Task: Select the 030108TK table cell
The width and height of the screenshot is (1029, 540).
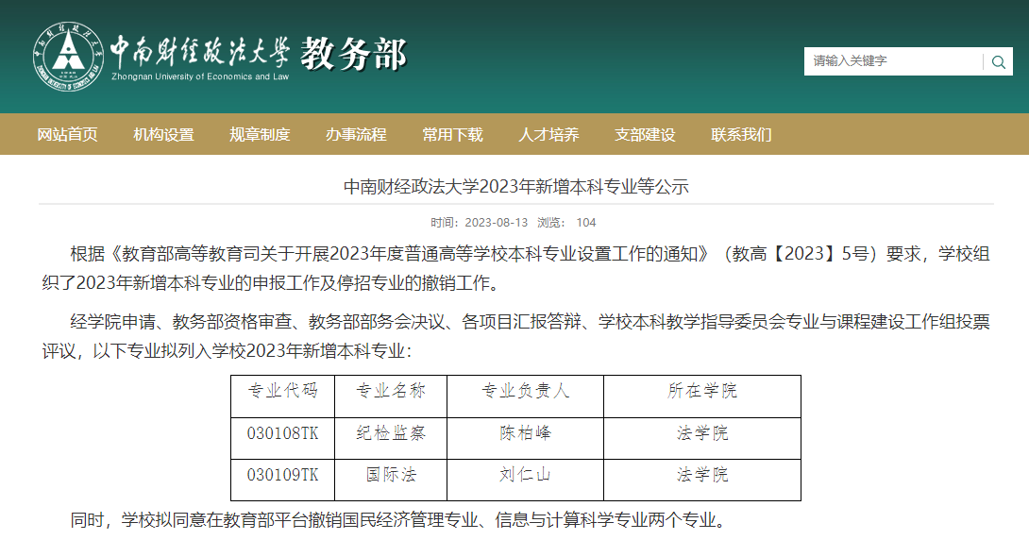Action: click(x=283, y=433)
